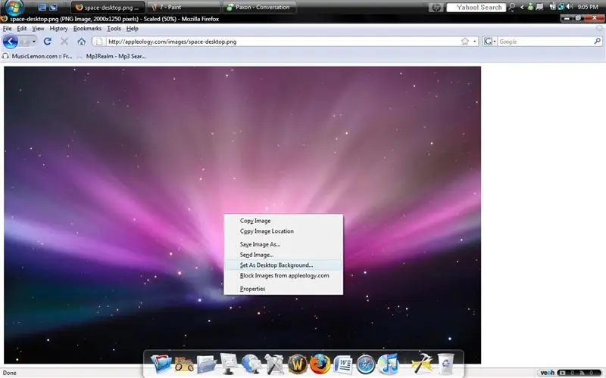Reload the page with the refresh icon
Viewport: 606px width, 378px height.
(47, 42)
